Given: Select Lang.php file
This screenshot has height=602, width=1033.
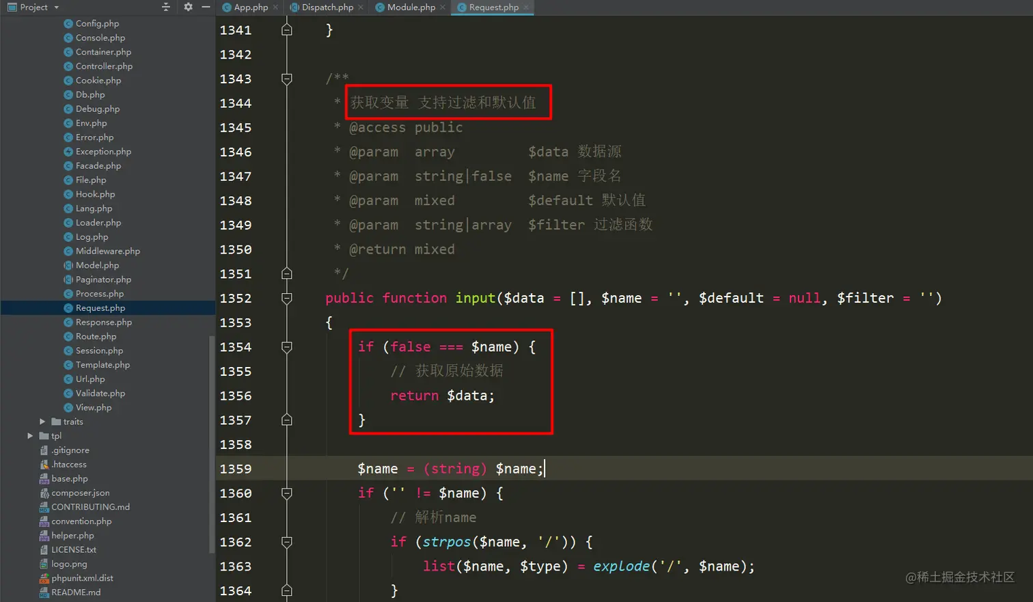Looking at the screenshot, I should tap(94, 208).
